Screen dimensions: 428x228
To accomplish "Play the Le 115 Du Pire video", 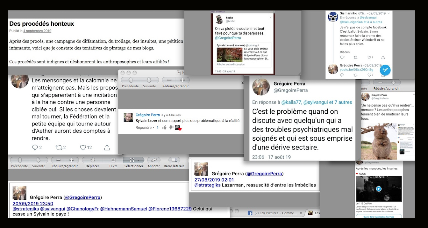I will pyautogui.click(x=378, y=189).
